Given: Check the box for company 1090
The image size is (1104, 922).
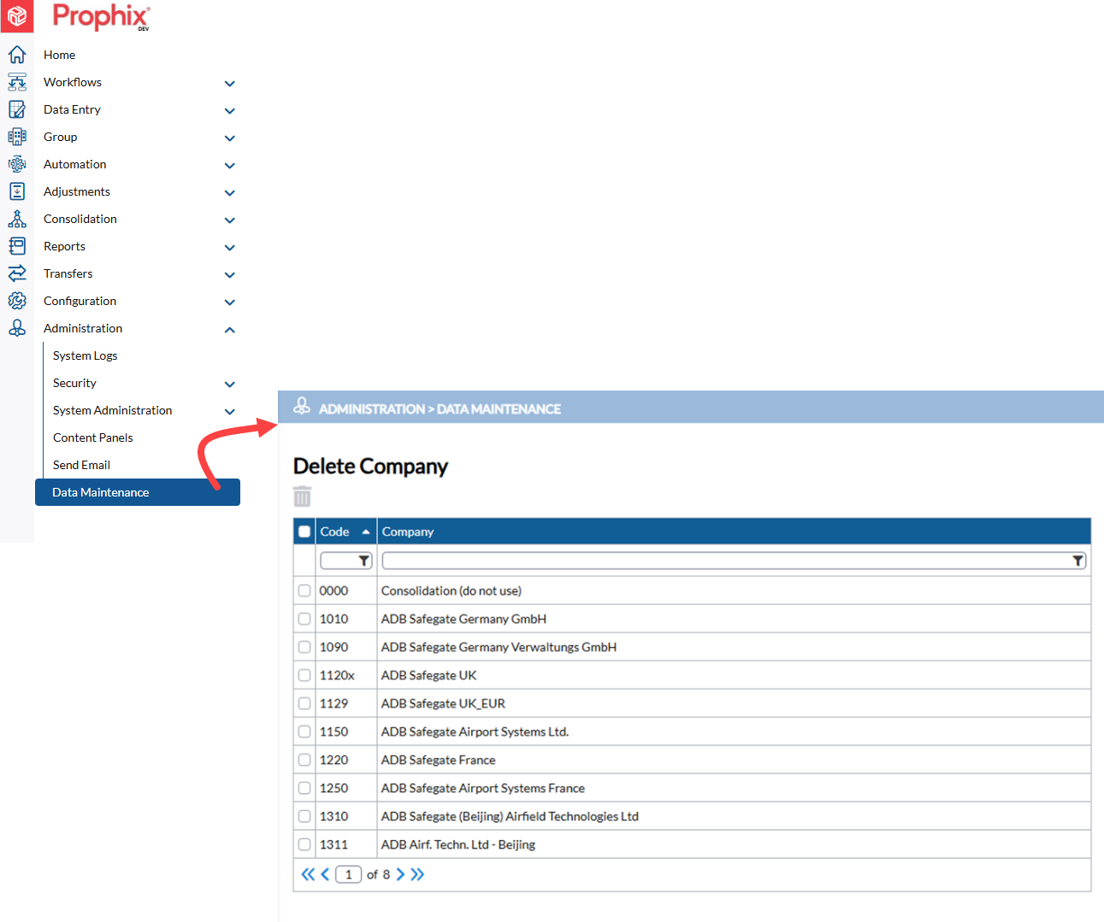Looking at the screenshot, I should 304,647.
